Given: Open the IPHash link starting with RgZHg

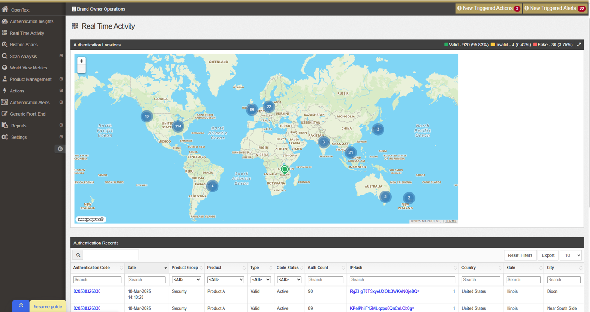Looking at the screenshot, I should pos(385,291).
